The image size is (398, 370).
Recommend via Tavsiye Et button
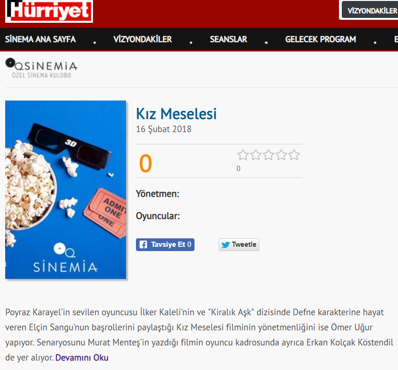click(x=165, y=244)
